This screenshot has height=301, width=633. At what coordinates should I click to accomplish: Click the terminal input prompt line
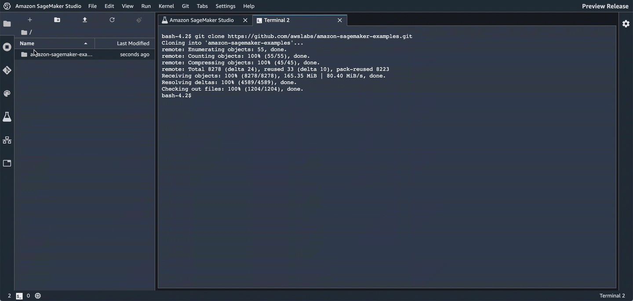tap(177, 96)
